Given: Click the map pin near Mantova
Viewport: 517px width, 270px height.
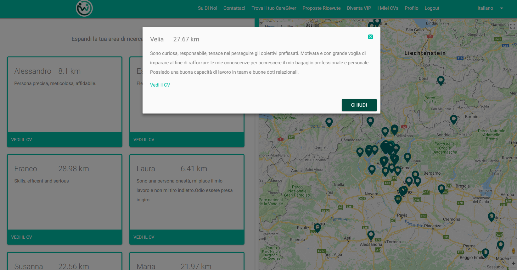Looking at the screenshot, I should [491, 216].
